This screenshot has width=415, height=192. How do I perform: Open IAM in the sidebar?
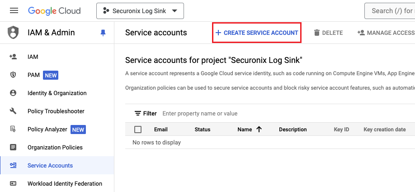pos(33,57)
